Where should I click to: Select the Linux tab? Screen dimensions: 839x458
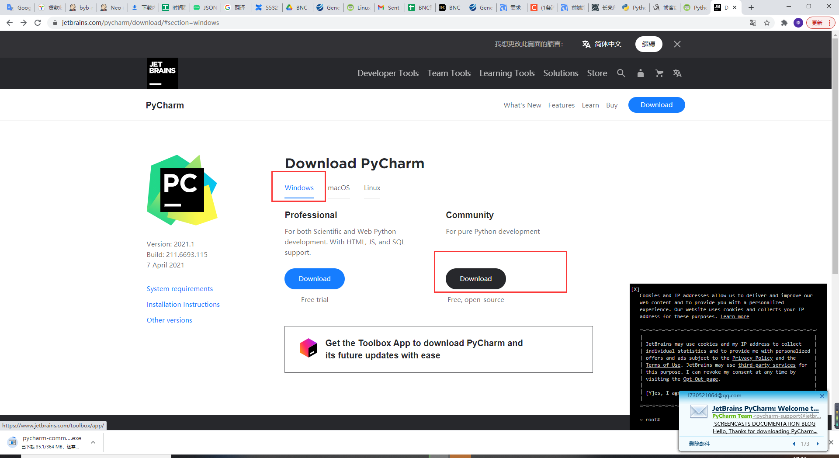pyautogui.click(x=372, y=188)
